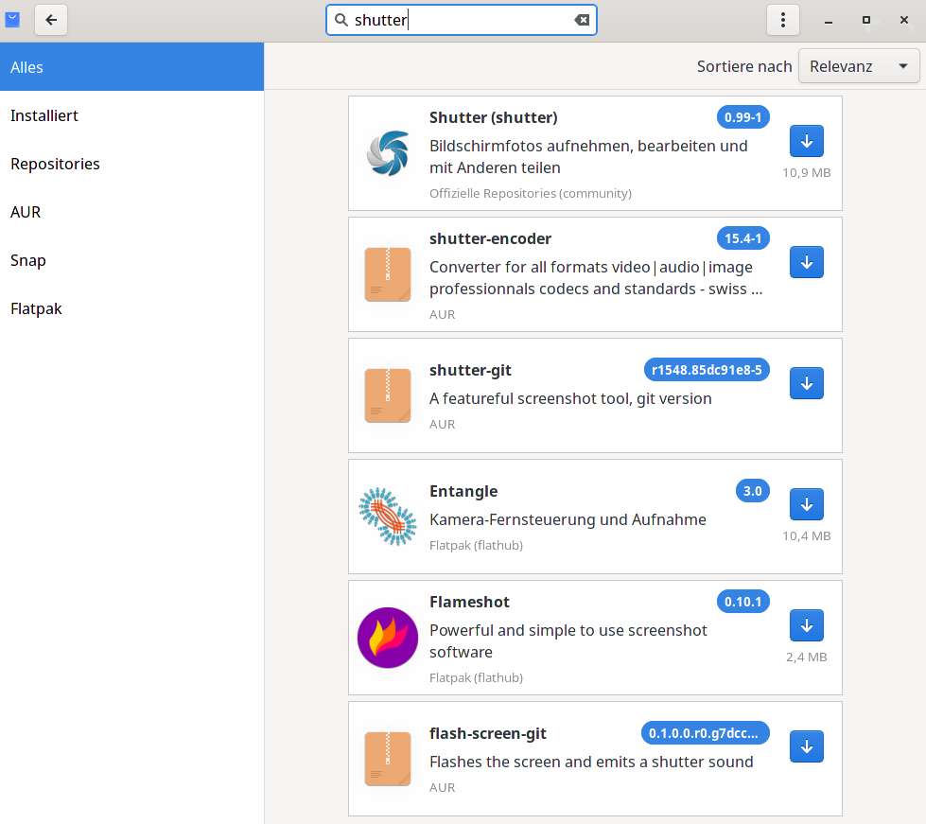The width and height of the screenshot is (926, 824).
Task: Click the download button for shutter-git
Action: (806, 383)
